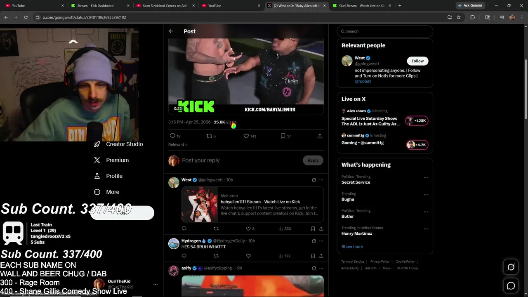
Task: Open the Relevant replies sort dropdown
Action: 178,145
